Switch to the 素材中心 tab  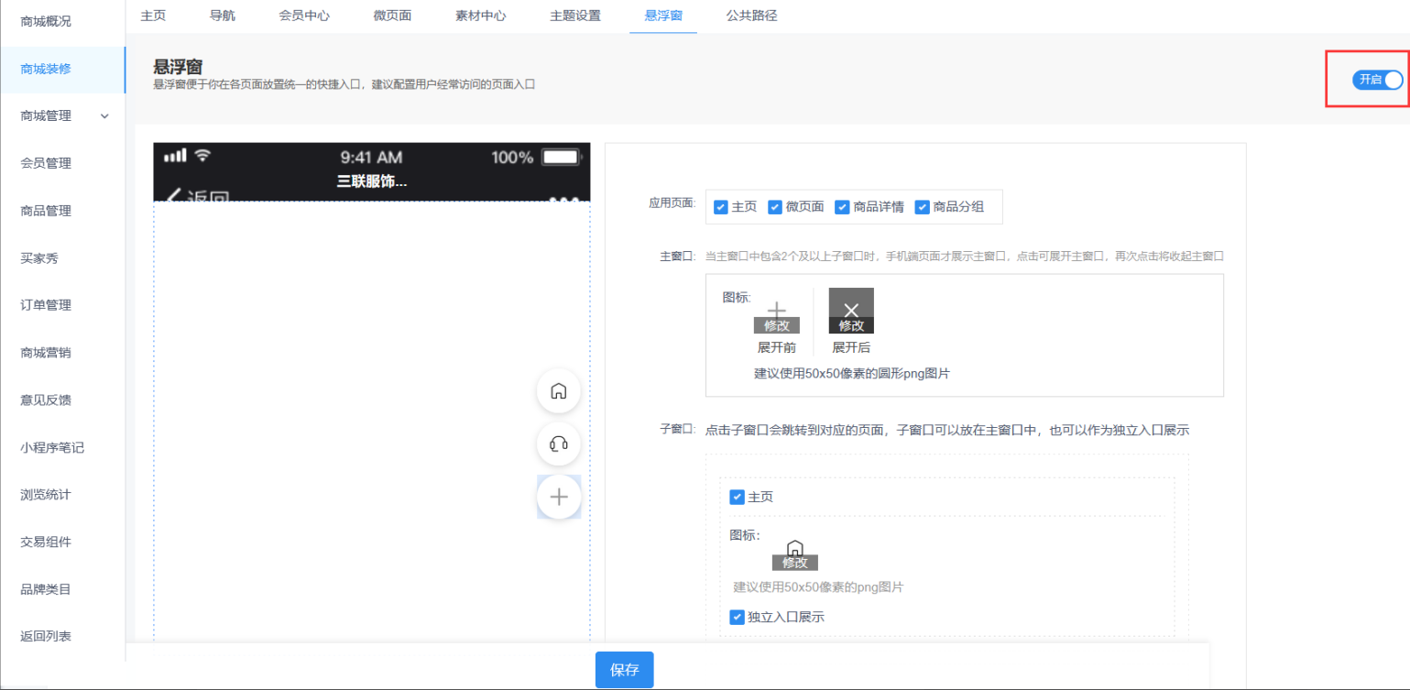480,16
